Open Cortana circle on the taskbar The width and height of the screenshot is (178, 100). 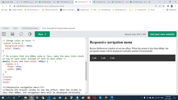[x=14, y=97]
